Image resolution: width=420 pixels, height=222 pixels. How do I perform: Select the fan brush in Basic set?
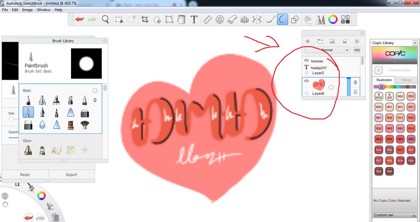84,124
